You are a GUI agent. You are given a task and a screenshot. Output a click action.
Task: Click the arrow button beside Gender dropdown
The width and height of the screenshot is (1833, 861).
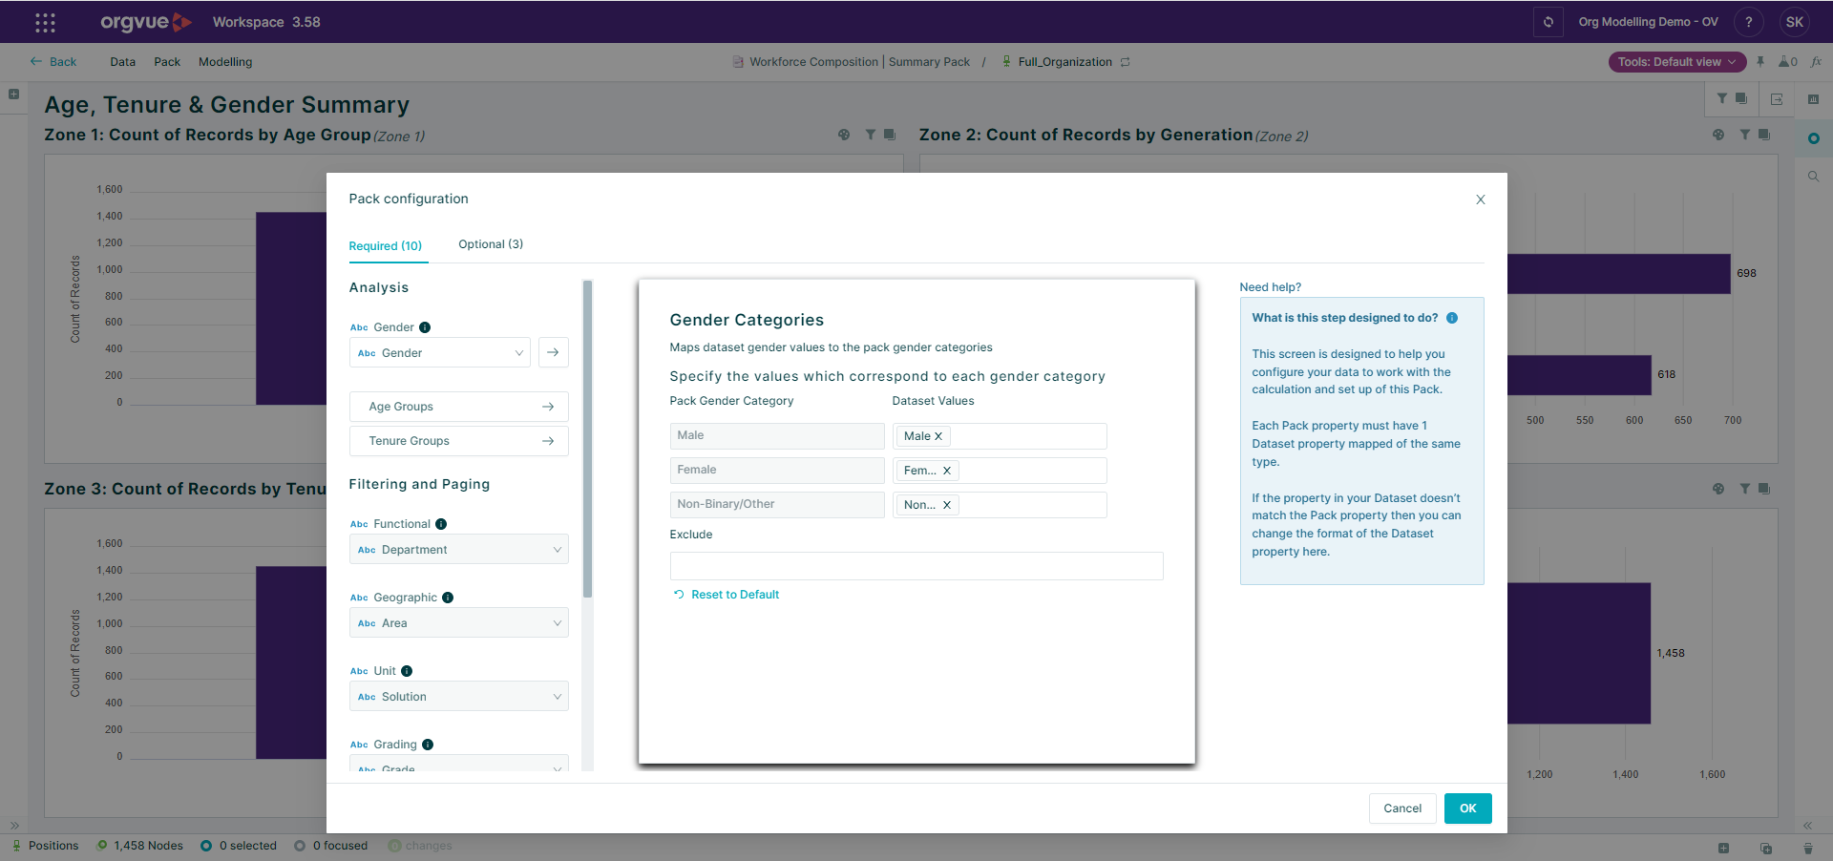click(553, 353)
